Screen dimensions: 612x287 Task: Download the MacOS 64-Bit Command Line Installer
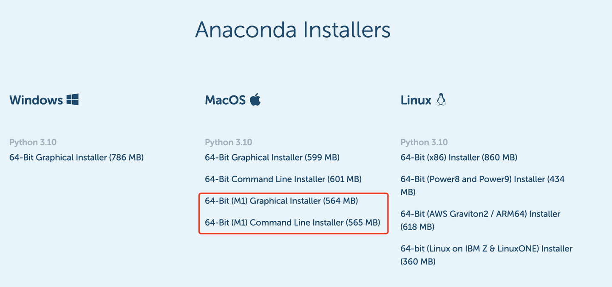pyautogui.click(x=283, y=179)
